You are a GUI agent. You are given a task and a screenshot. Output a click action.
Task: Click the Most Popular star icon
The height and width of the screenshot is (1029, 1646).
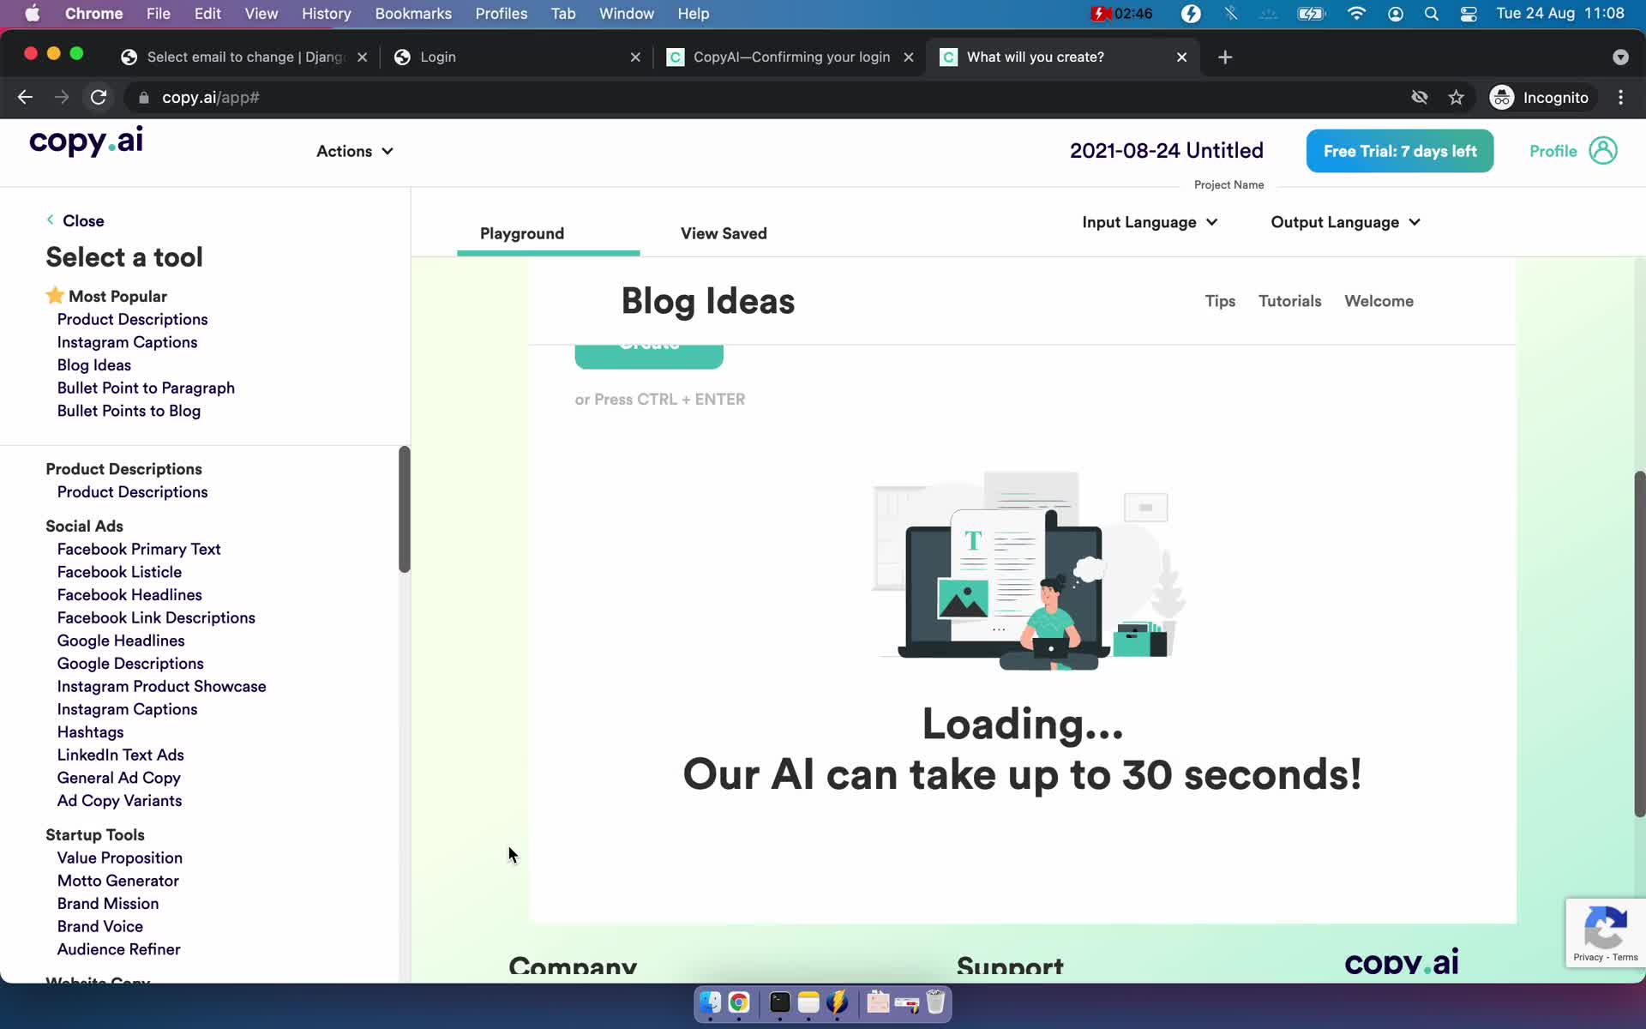55,295
